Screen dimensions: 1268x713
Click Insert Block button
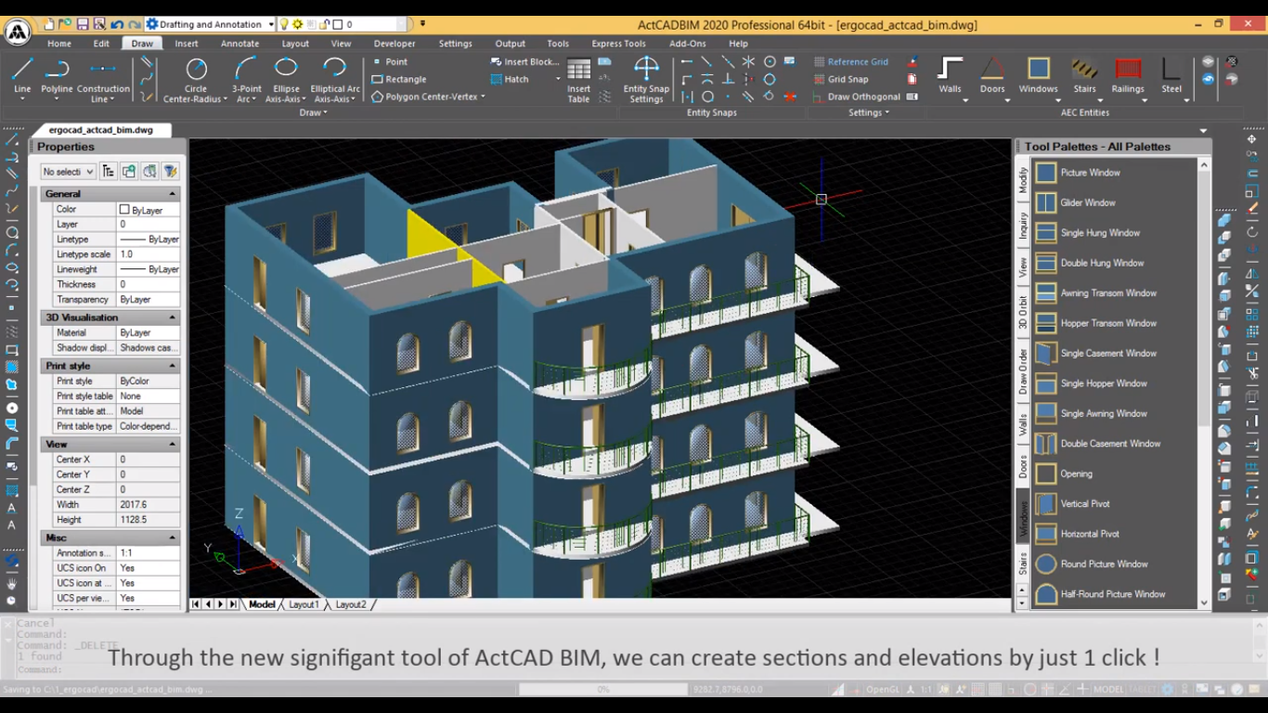point(525,61)
